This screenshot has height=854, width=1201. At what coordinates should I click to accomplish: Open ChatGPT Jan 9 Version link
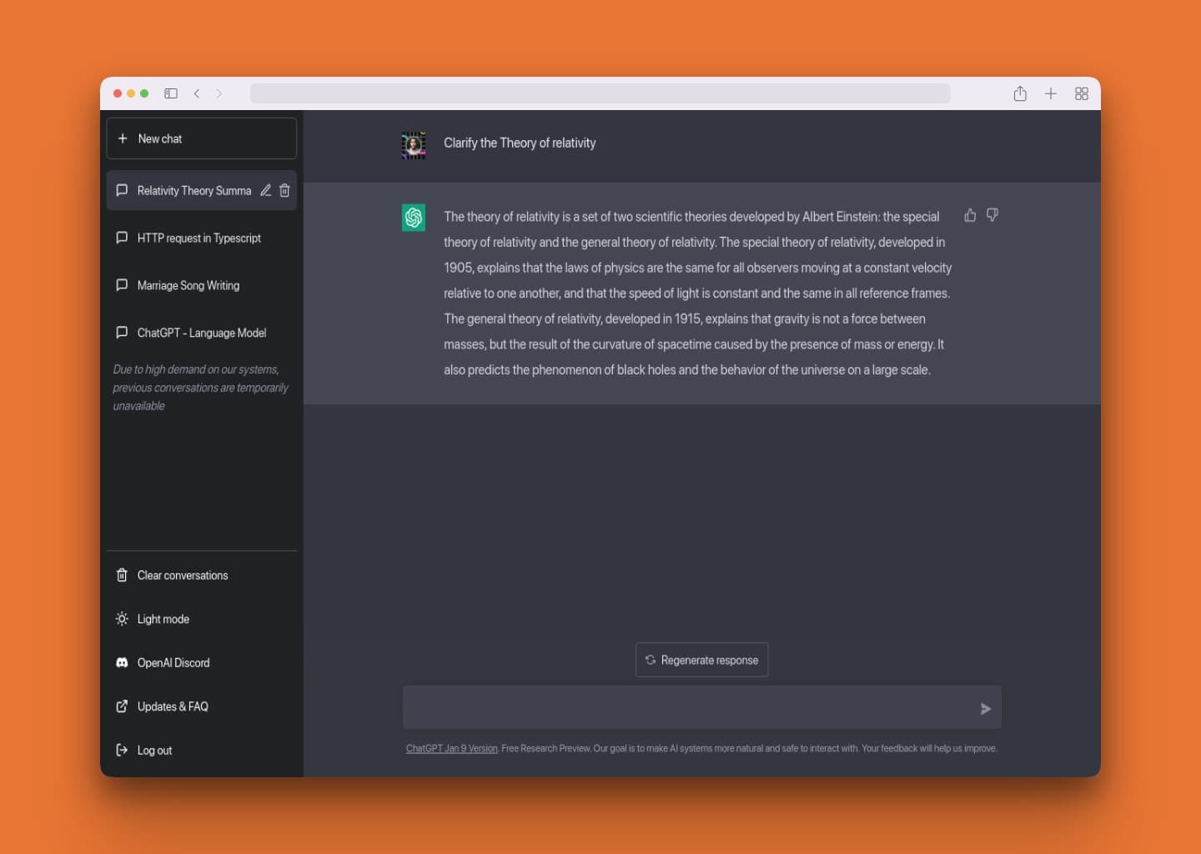tap(451, 749)
